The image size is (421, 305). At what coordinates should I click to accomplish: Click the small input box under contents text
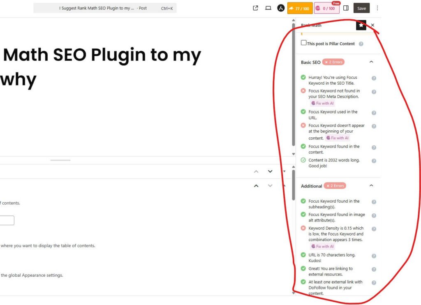coord(7,220)
